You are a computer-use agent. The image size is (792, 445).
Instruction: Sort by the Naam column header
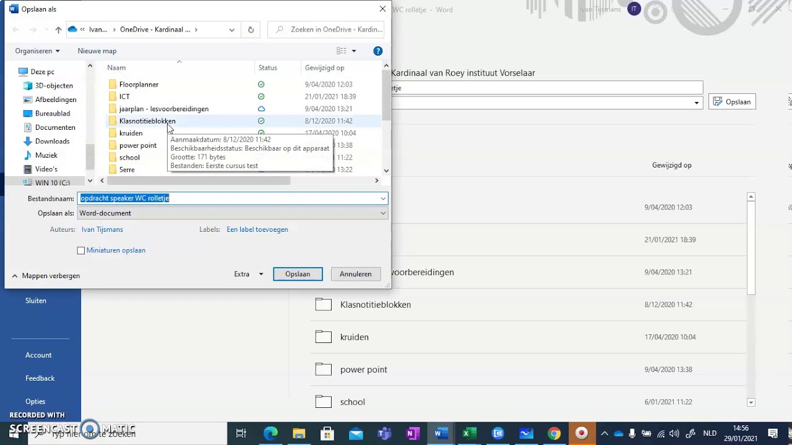click(x=116, y=67)
